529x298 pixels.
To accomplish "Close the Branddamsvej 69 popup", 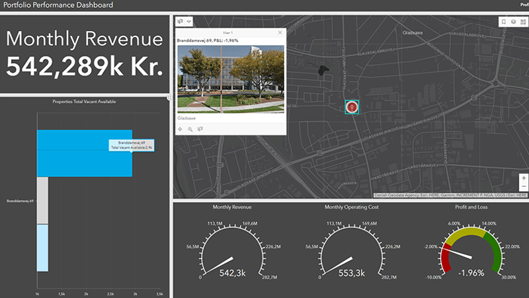I will click(x=280, y=32).
